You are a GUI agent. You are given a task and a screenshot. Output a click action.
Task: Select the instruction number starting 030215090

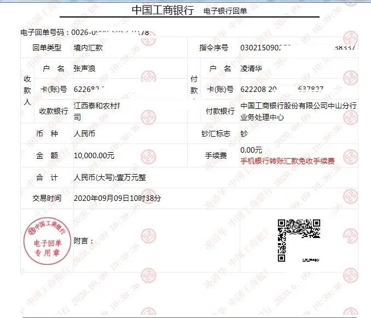tap(298, 48)
